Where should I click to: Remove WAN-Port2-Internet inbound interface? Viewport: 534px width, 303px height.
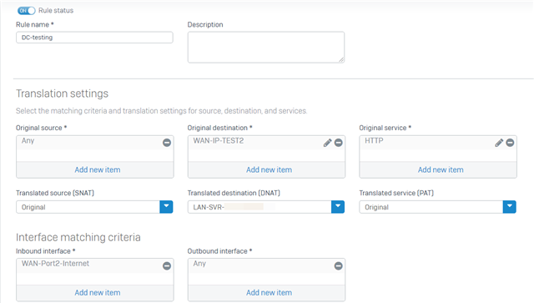(x=167, y=265)
